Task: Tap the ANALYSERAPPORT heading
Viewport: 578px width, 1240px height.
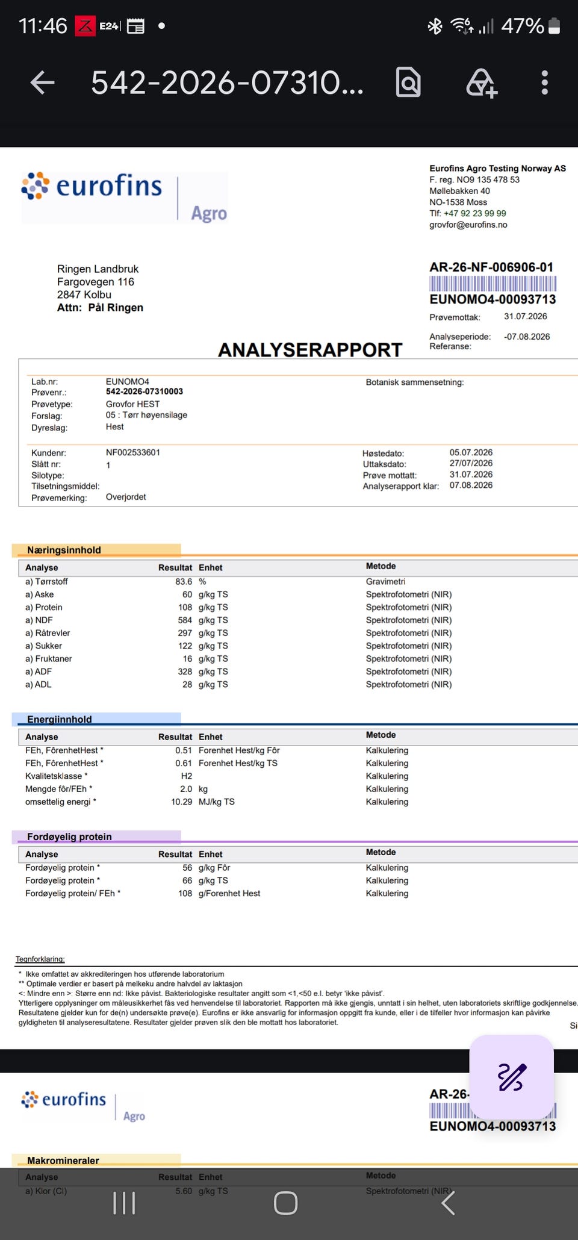Action: point(310,350)
